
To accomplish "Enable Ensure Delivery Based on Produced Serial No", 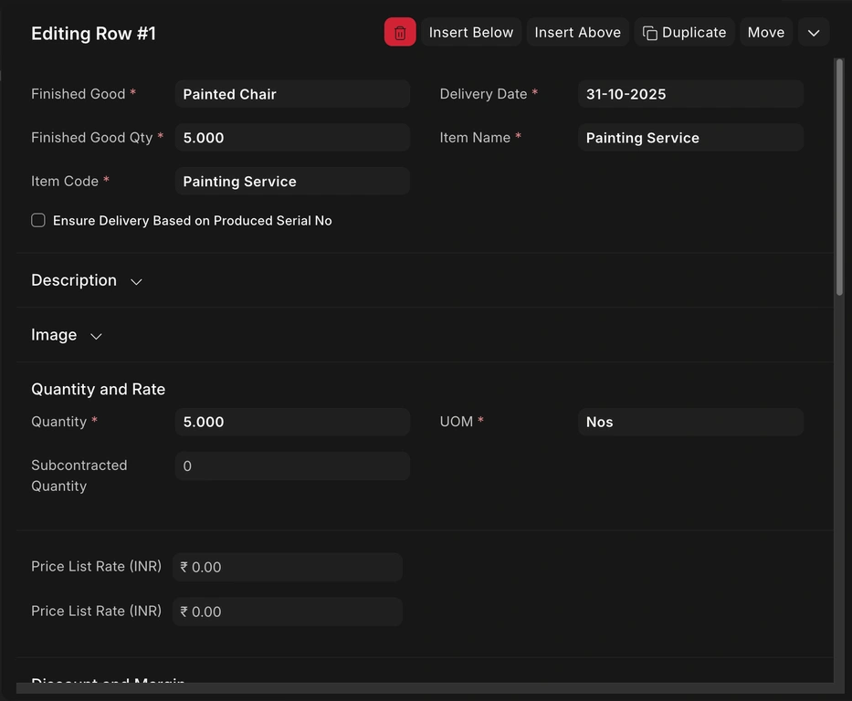I will click(x=38, y=220).
